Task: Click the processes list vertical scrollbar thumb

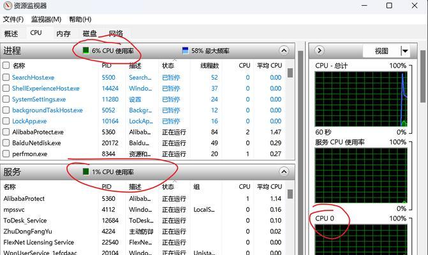Action: tap(290, 73)
